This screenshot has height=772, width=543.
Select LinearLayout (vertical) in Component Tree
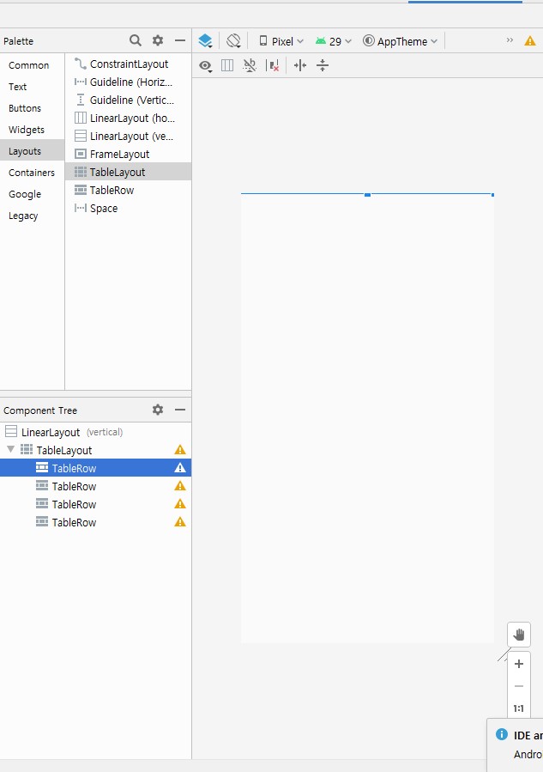click(x=95, y=432)
